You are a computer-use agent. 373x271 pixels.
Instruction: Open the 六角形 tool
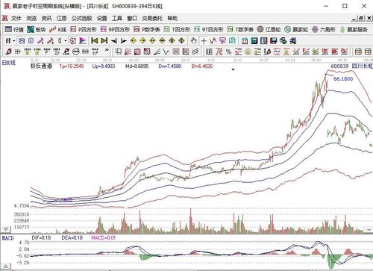(324, 29)
